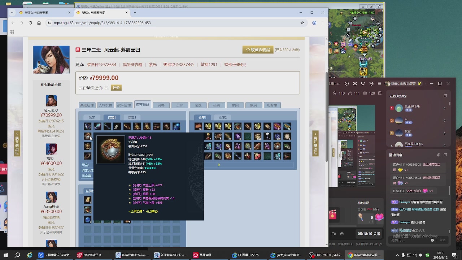Image resolution: width=462 pixels, height=260 pixels.
Task: Switch to CC直播 3.22.75 in taskbar
Action: pos(249,255)
